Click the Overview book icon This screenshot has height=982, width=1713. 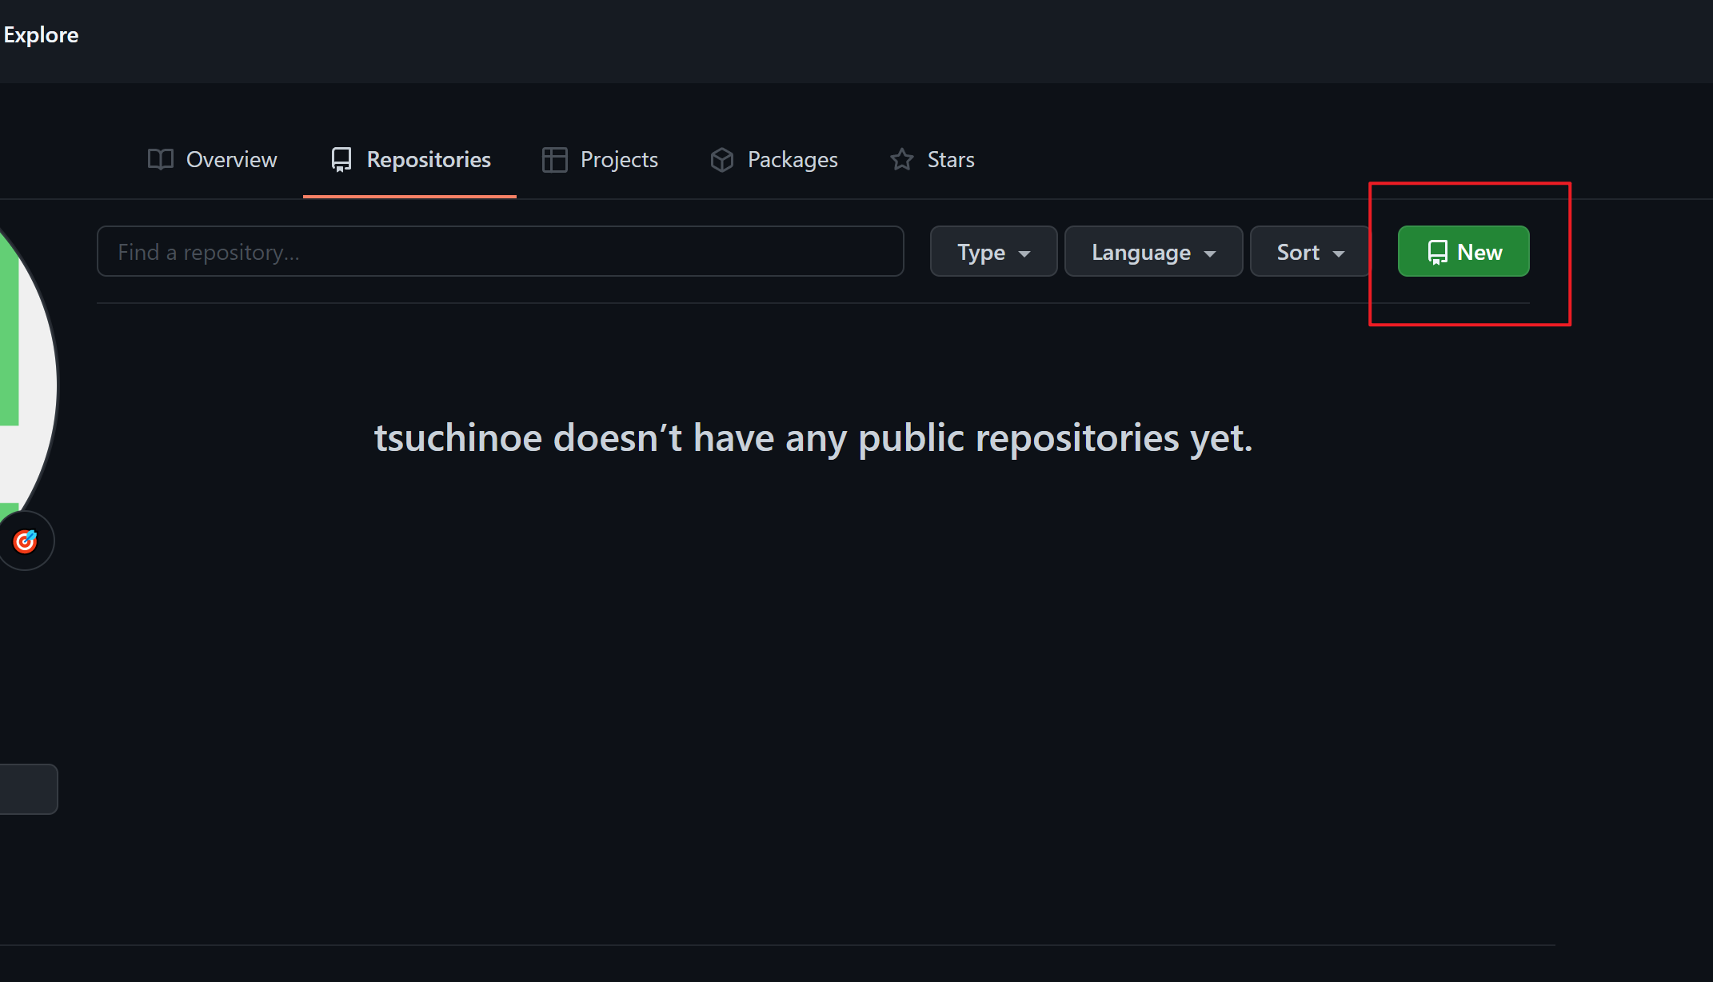tap(161, 159)
